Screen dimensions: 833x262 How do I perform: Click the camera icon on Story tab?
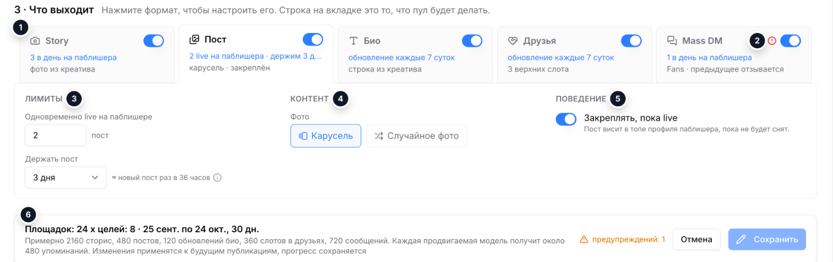[35, 41]
